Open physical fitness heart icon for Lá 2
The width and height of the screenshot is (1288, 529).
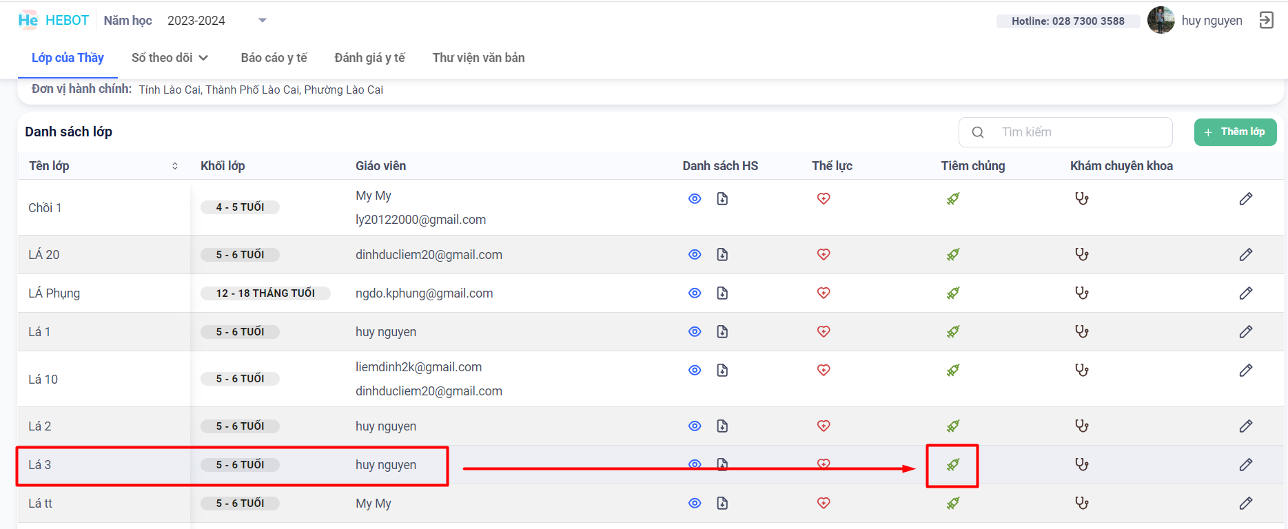823,426
